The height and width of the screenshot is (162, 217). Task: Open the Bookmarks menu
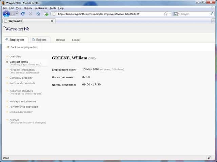(41, 8)
